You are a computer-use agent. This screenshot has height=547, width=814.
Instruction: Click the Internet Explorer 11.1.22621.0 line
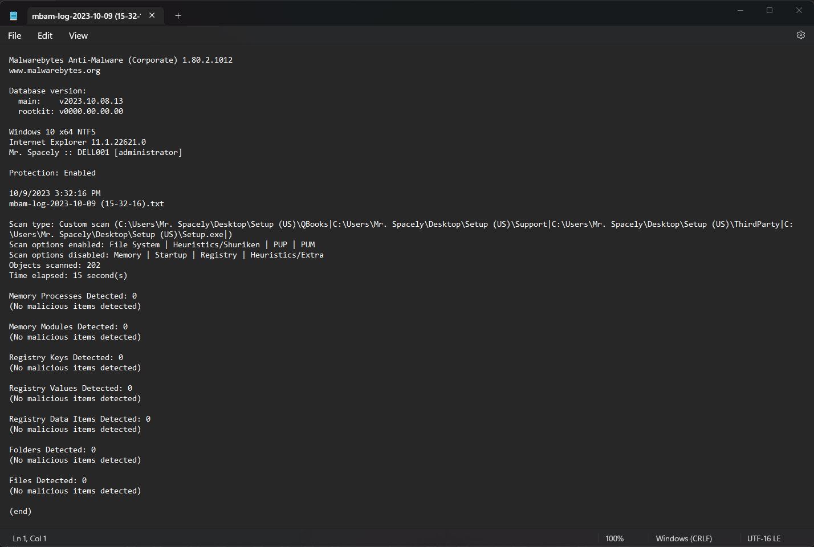pos(78,142)
